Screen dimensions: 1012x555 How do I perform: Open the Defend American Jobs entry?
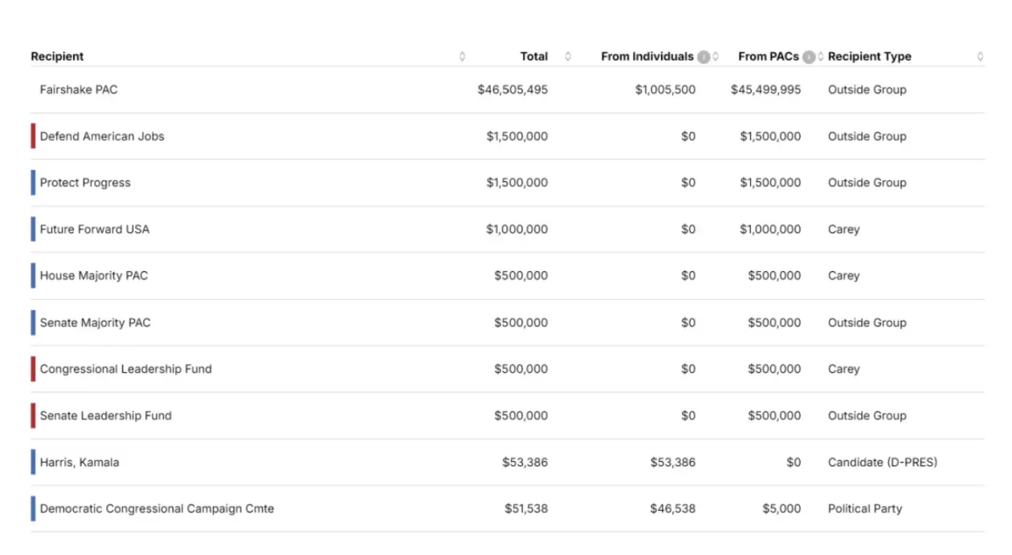click(x=102, y=136)
